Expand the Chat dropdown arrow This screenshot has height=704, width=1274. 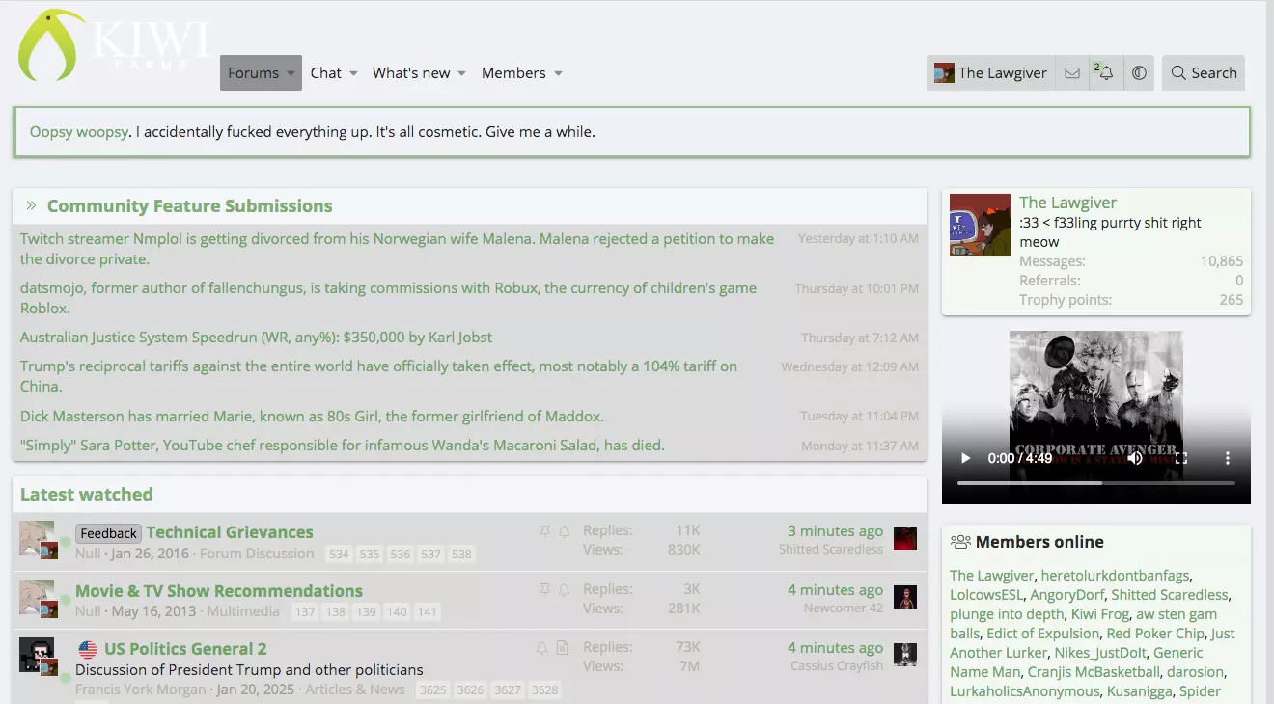point(353,73)
